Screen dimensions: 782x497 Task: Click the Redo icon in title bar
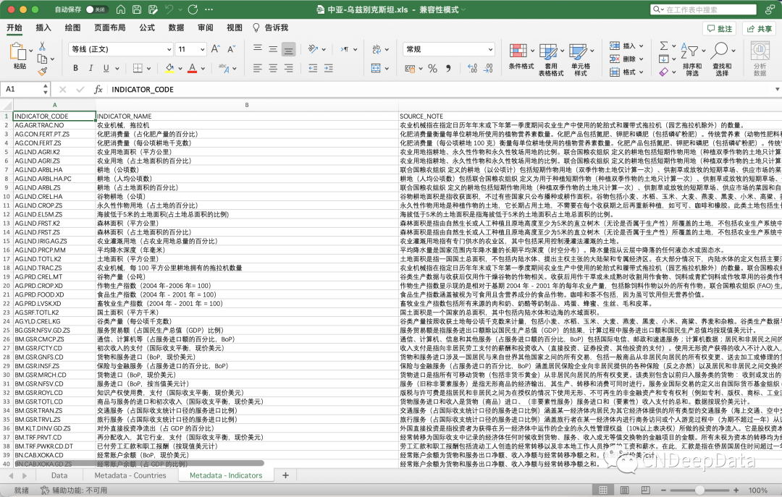193,9
